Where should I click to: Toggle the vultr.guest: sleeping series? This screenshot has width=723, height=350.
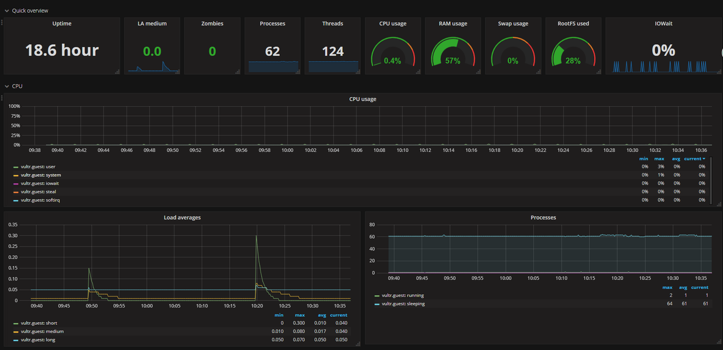click(x=403, y=303)
